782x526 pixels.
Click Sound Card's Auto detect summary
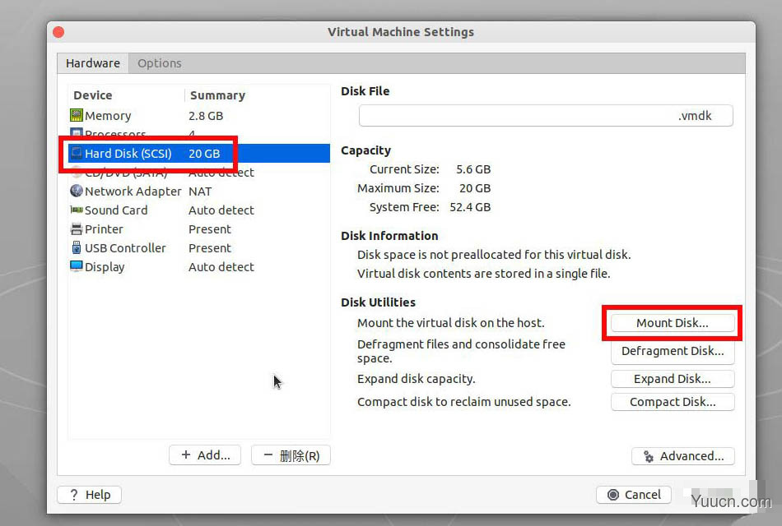pyautogui.click(x=221, y=210)
